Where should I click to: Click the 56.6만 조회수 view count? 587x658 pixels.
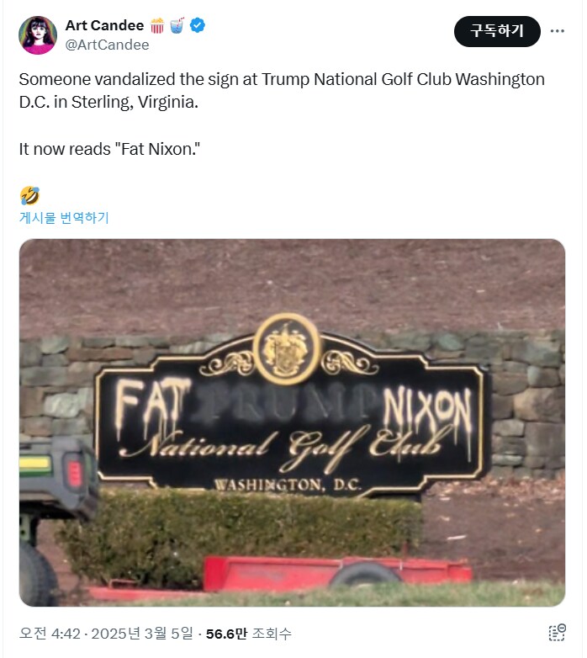coord(248,634)
